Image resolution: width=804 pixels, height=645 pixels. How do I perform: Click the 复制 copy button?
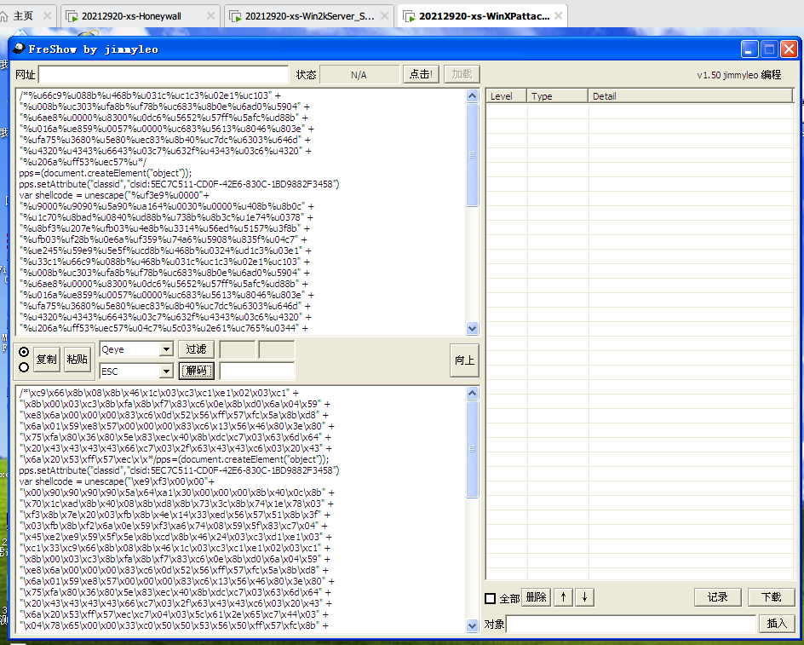pos(47,360)
